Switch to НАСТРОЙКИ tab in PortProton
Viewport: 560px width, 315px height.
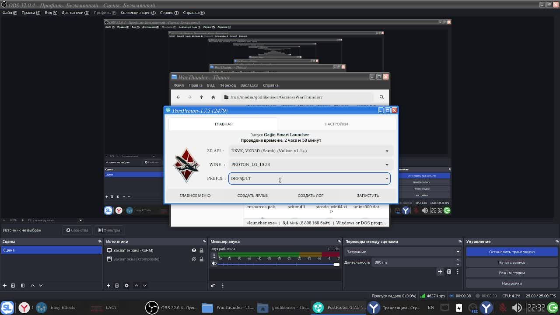coord(336,124)
